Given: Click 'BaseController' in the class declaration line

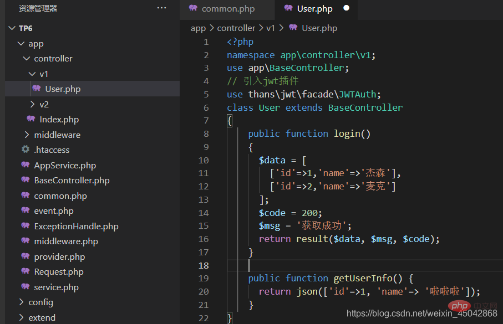Looking at the screenshot, I should coord(365,107).
